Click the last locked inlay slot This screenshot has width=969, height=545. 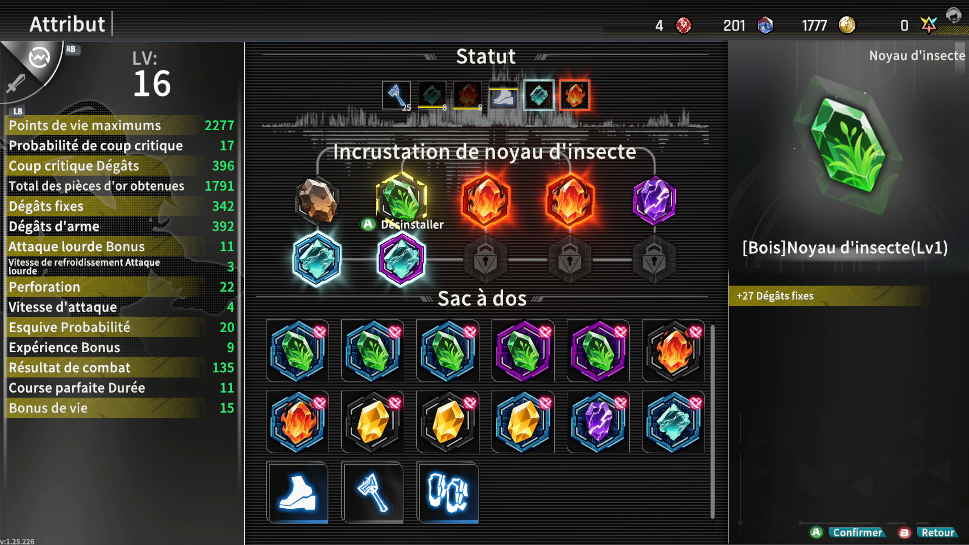tap(654, 259)
